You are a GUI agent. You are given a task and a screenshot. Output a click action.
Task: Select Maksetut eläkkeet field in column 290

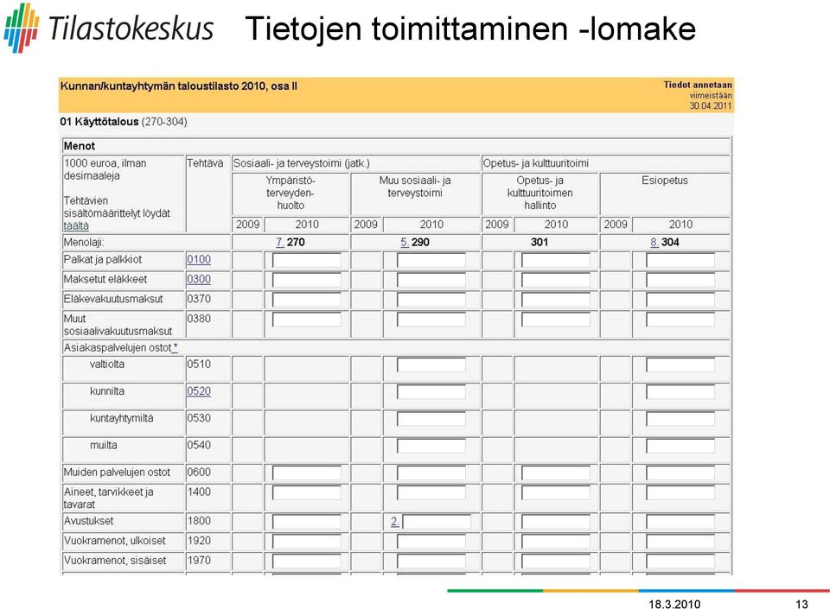[x=431, y=280]
